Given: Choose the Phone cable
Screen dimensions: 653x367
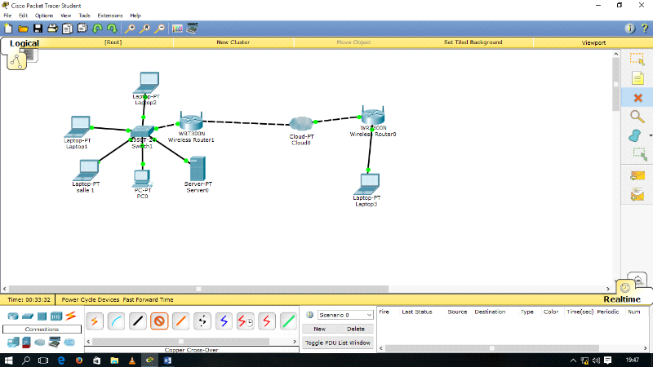Looking at the screenshot, I should pos(202,321).
